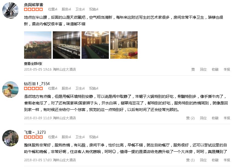Like the review showing 赞 (1)
Viewport: 232px width, 167px height.
pyautogui.click(x=190, y=160)
